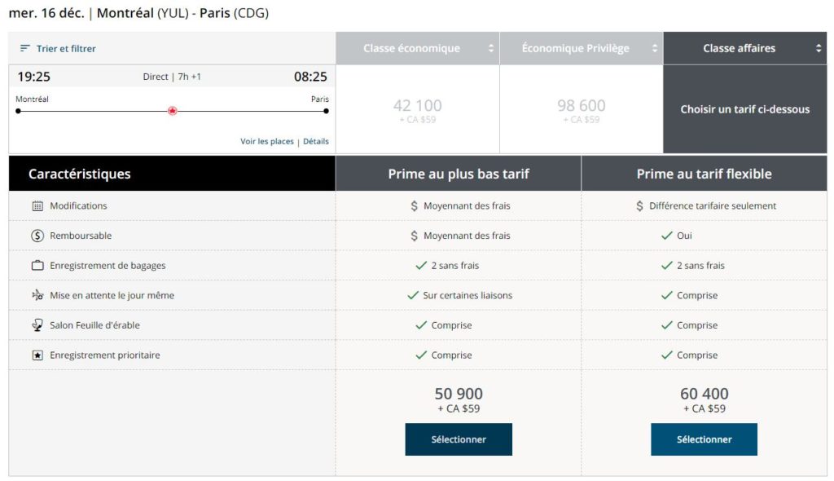Click the star icon for Enregistrement prioritaire
The image size is (834, 481).
36,355
